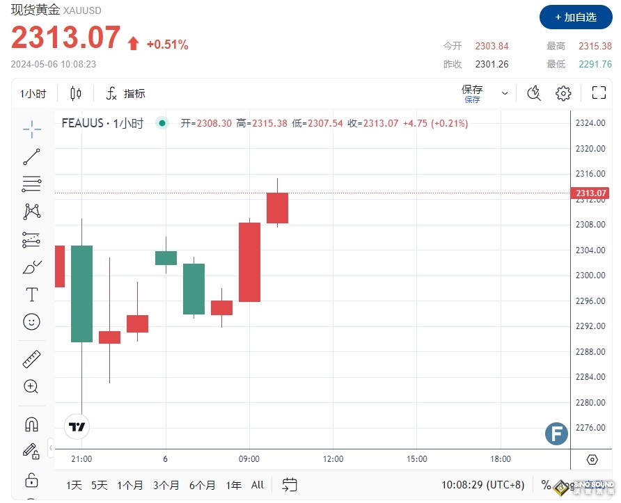Open the candle chart style selector

click(75, 93)
